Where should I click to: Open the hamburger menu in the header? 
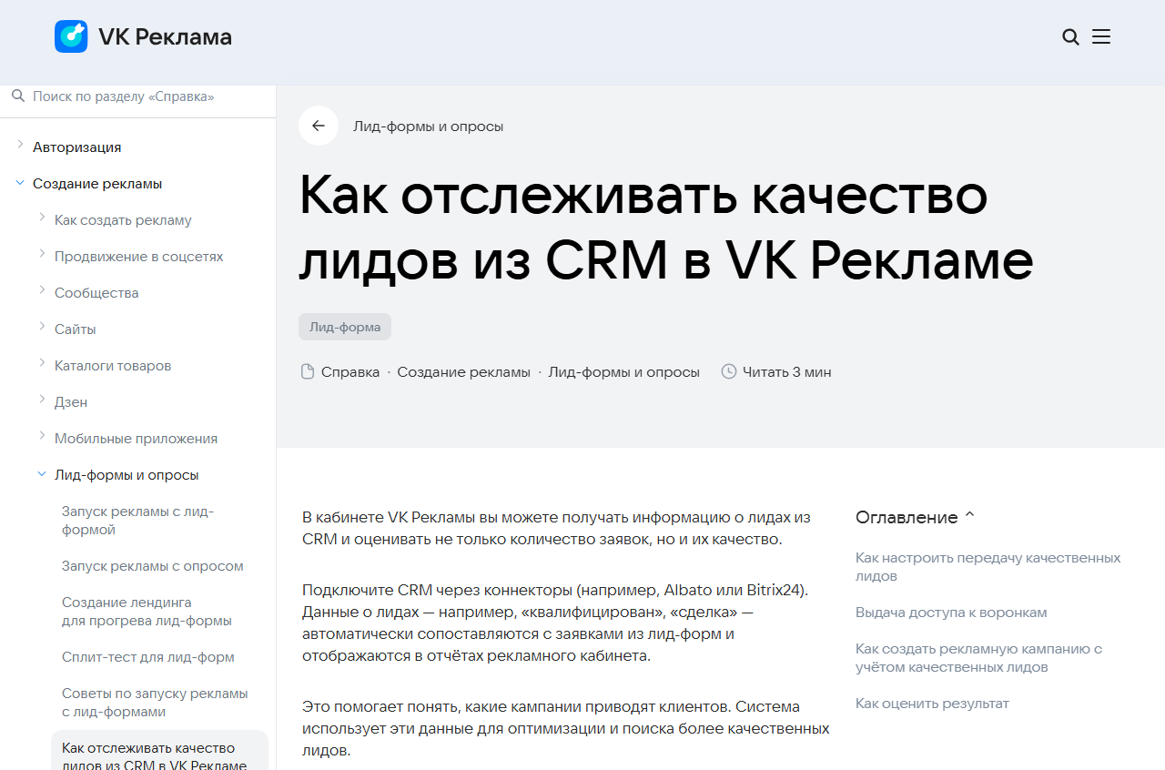click(1101, 36)
